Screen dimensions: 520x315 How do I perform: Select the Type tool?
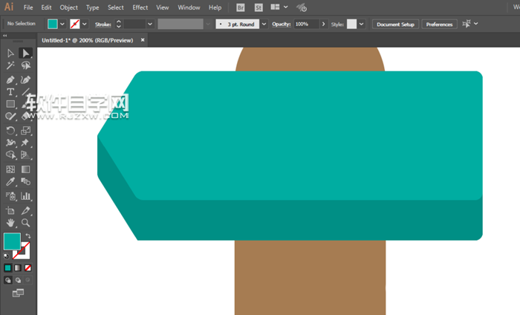10,92
